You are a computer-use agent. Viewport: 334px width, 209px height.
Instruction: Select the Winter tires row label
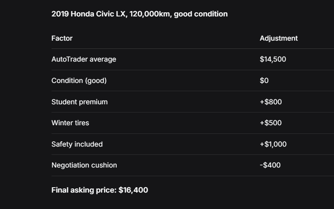point(70,123)
